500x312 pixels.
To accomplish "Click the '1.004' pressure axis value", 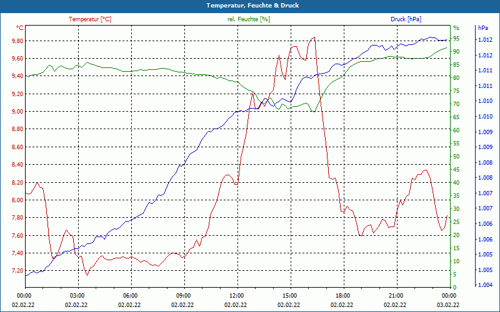I will [485, 285].
